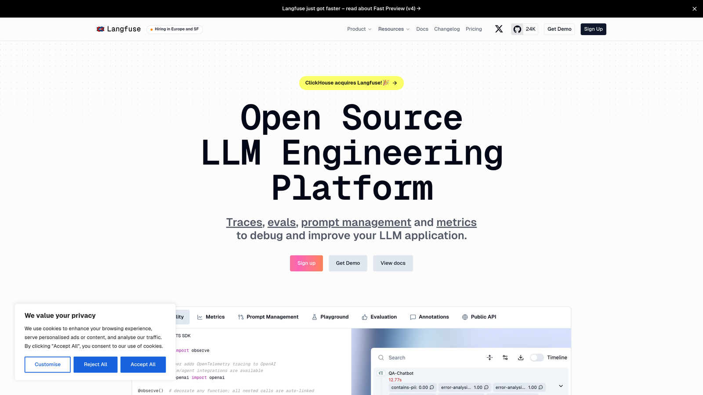Click the download icon in the trace viewer

[x=521, y=357]
